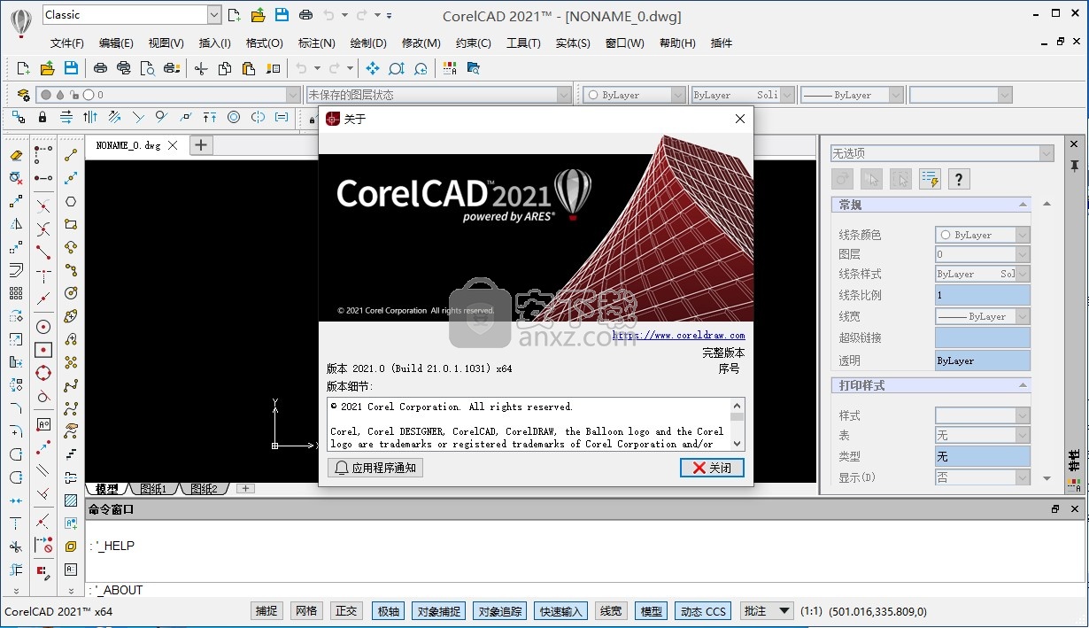Open Print Preview with the magnifier page icon
This screenshot has width=1089, height=628.
pyautogui.click(x=148, y=68)
